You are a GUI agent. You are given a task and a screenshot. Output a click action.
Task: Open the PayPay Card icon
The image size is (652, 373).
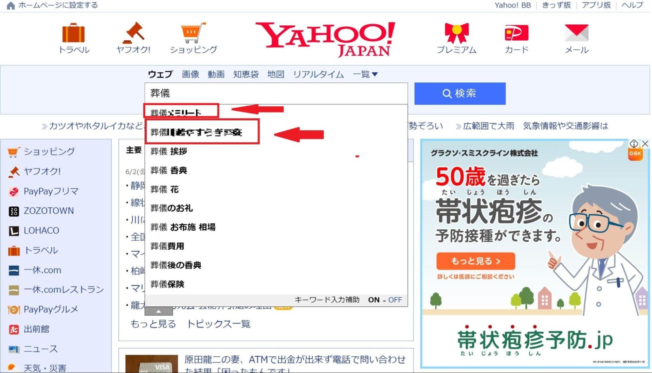coord(517,33)
